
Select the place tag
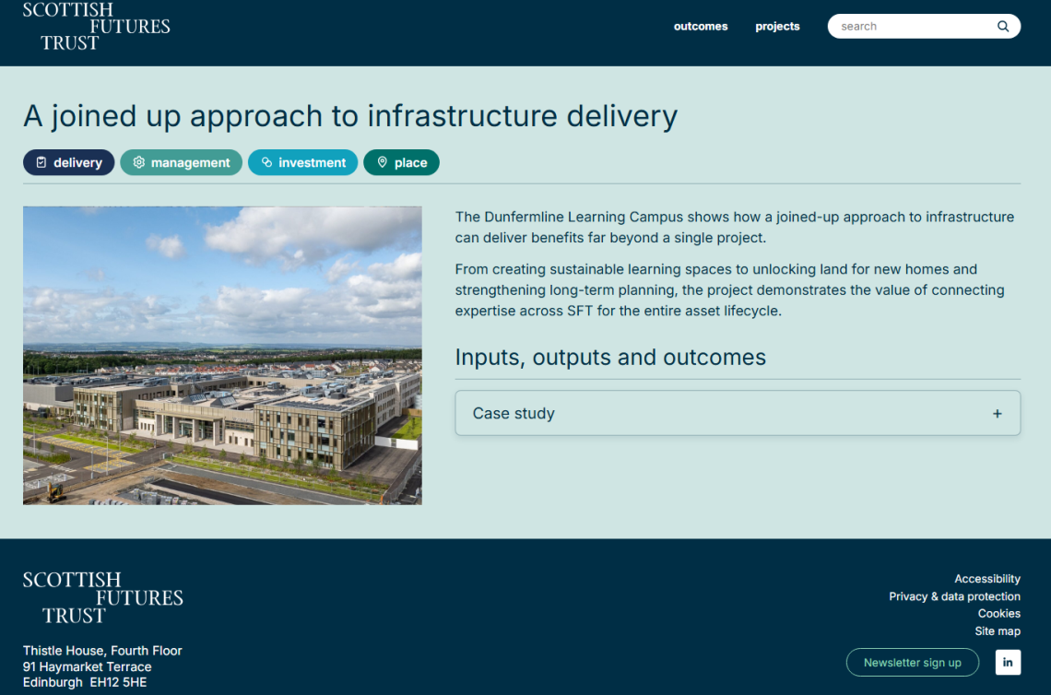(401, 162)
